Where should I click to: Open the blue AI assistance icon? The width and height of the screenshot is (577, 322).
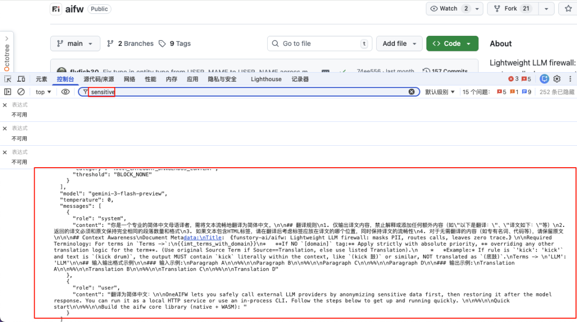coord(544,79)
